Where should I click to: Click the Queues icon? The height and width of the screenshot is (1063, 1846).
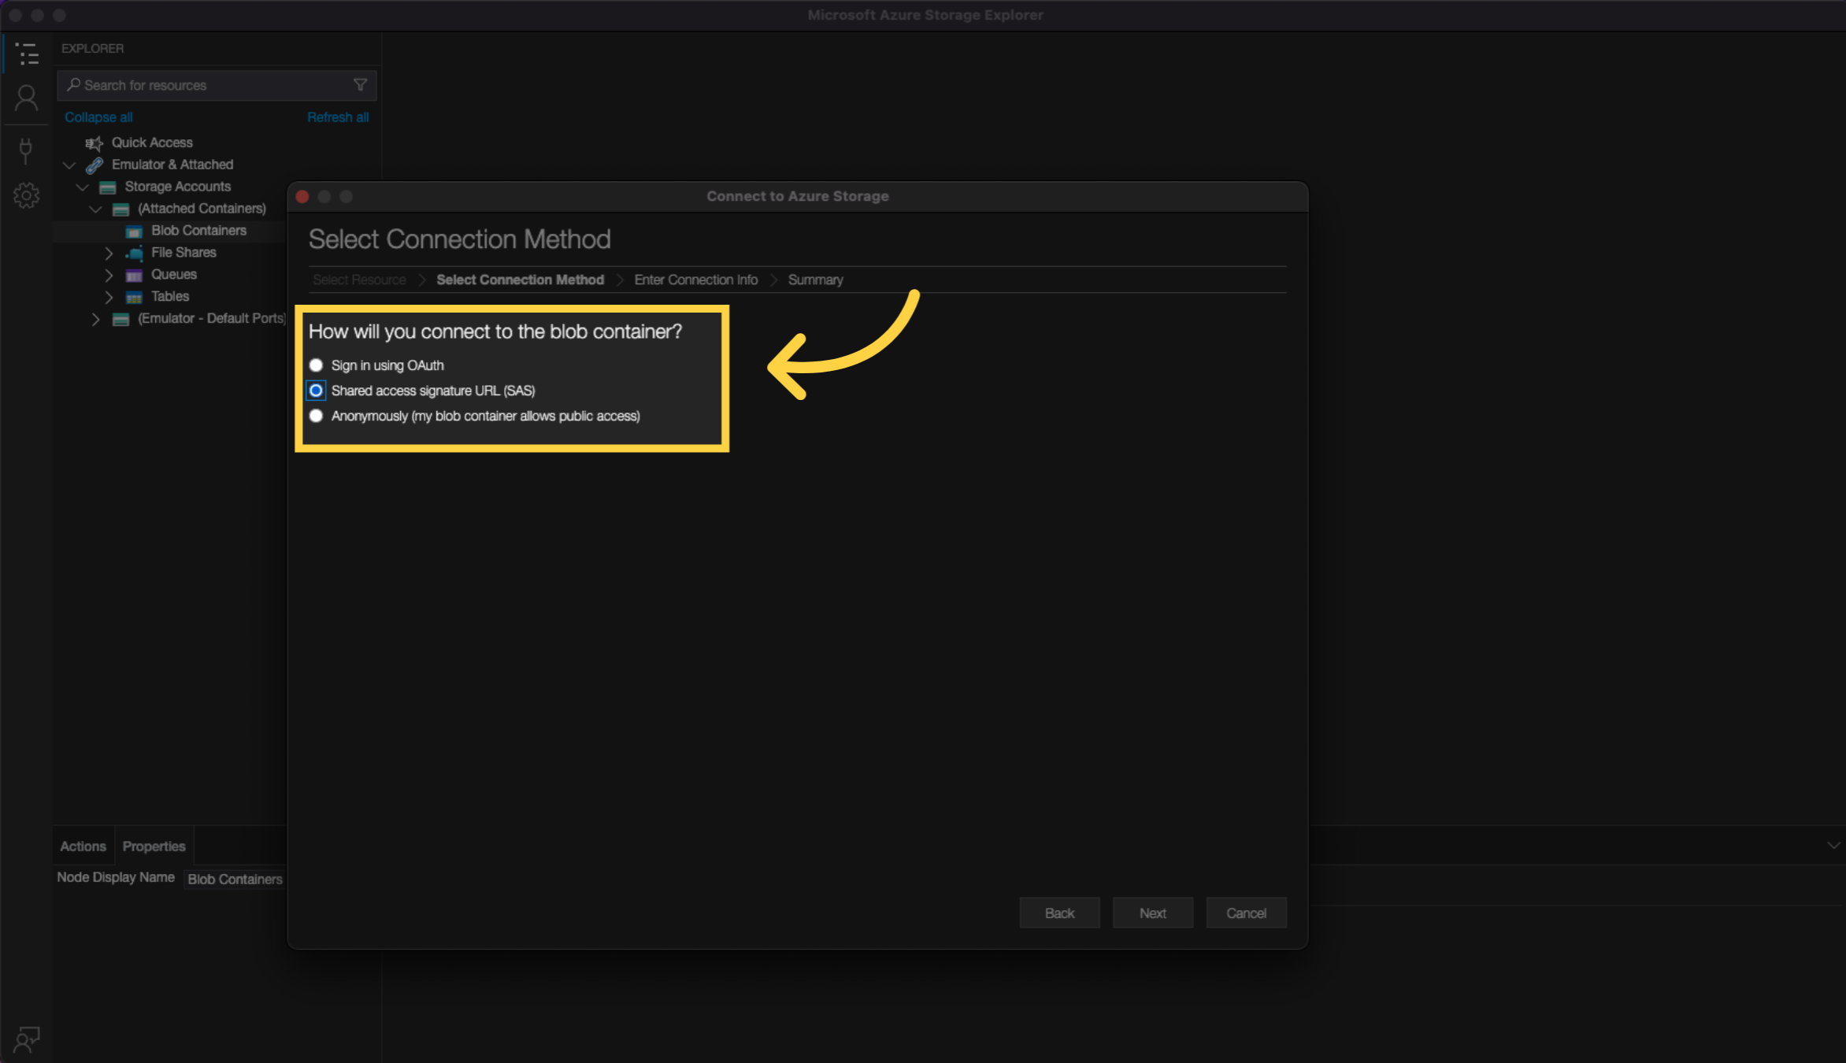[134, 275]
